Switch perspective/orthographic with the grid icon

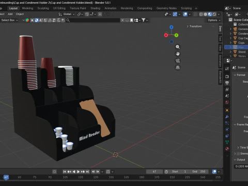tap(178, 67)
